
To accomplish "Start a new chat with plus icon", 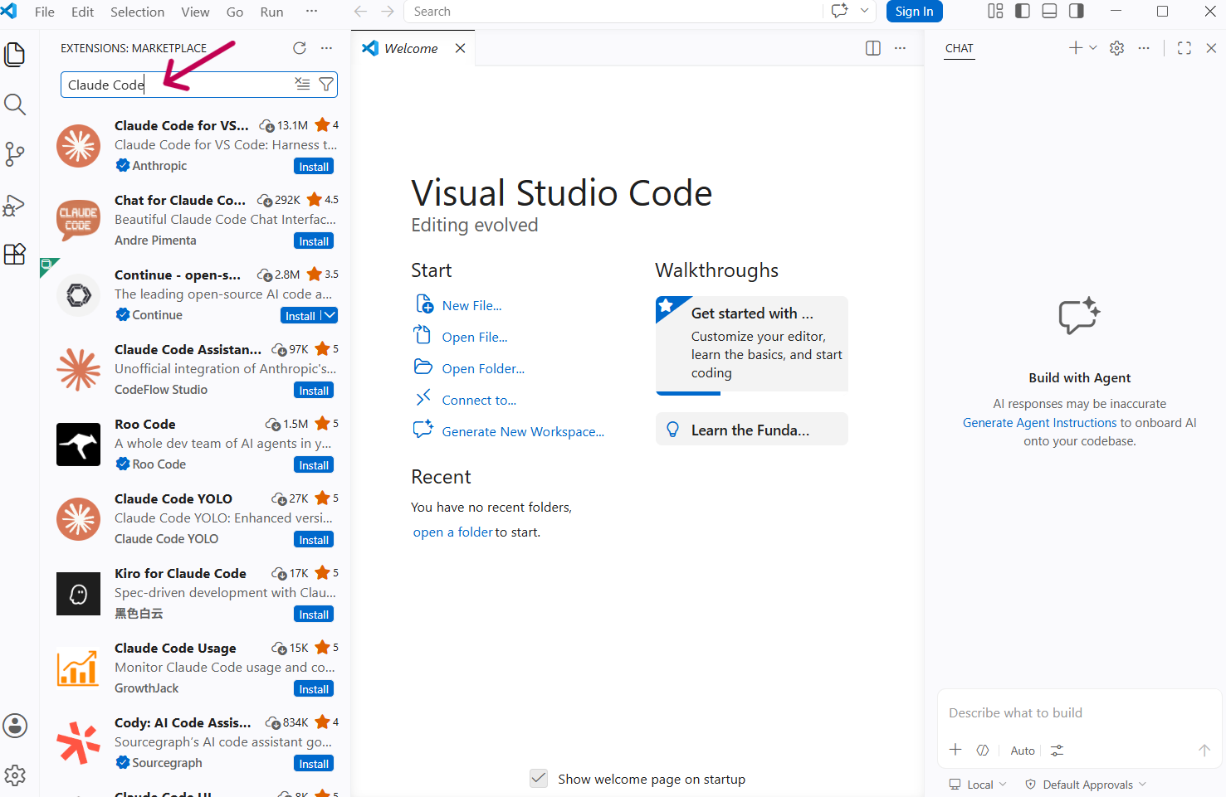I will point(1076,48).
